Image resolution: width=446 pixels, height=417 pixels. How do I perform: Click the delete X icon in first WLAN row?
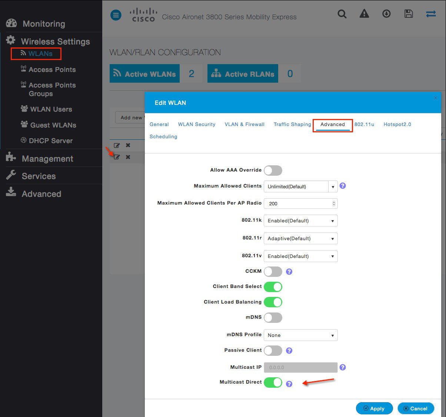click(128, 145)
